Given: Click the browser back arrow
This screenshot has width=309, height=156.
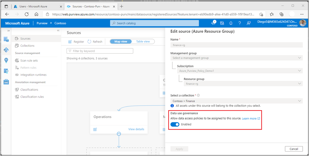Looking at the screenshot, I should click(x=7, y=14).
